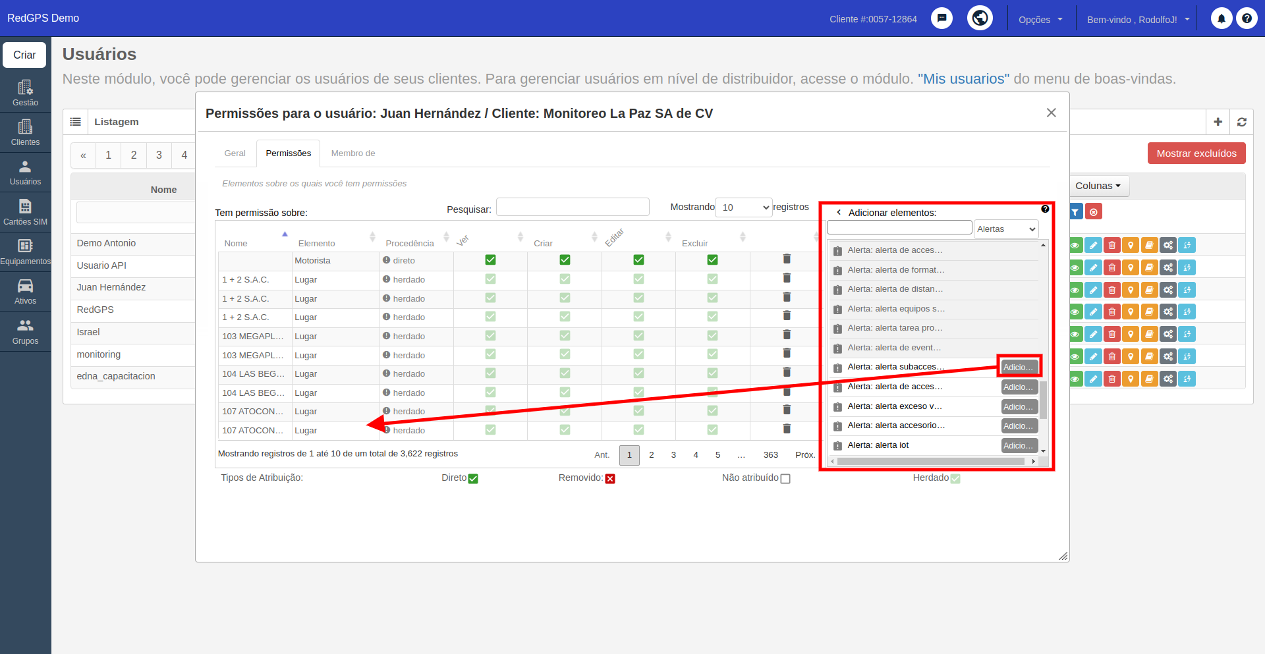Click the globe language icon in header
The width and height of the screenshot is (1265, 654).
pos(980,18)
